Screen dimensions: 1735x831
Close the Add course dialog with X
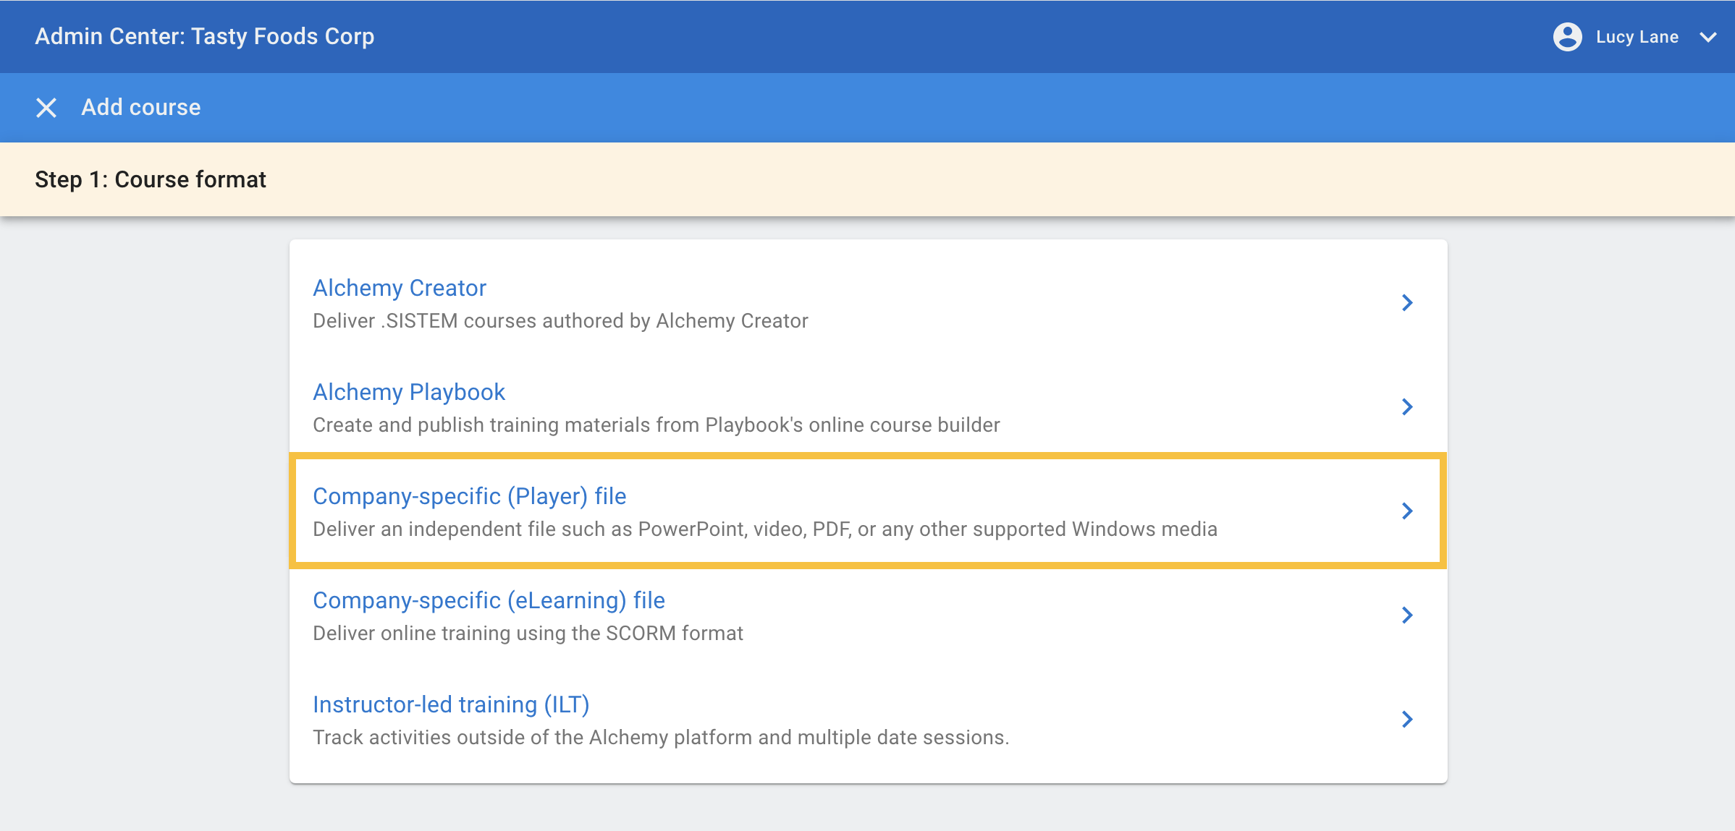(46, 108)
